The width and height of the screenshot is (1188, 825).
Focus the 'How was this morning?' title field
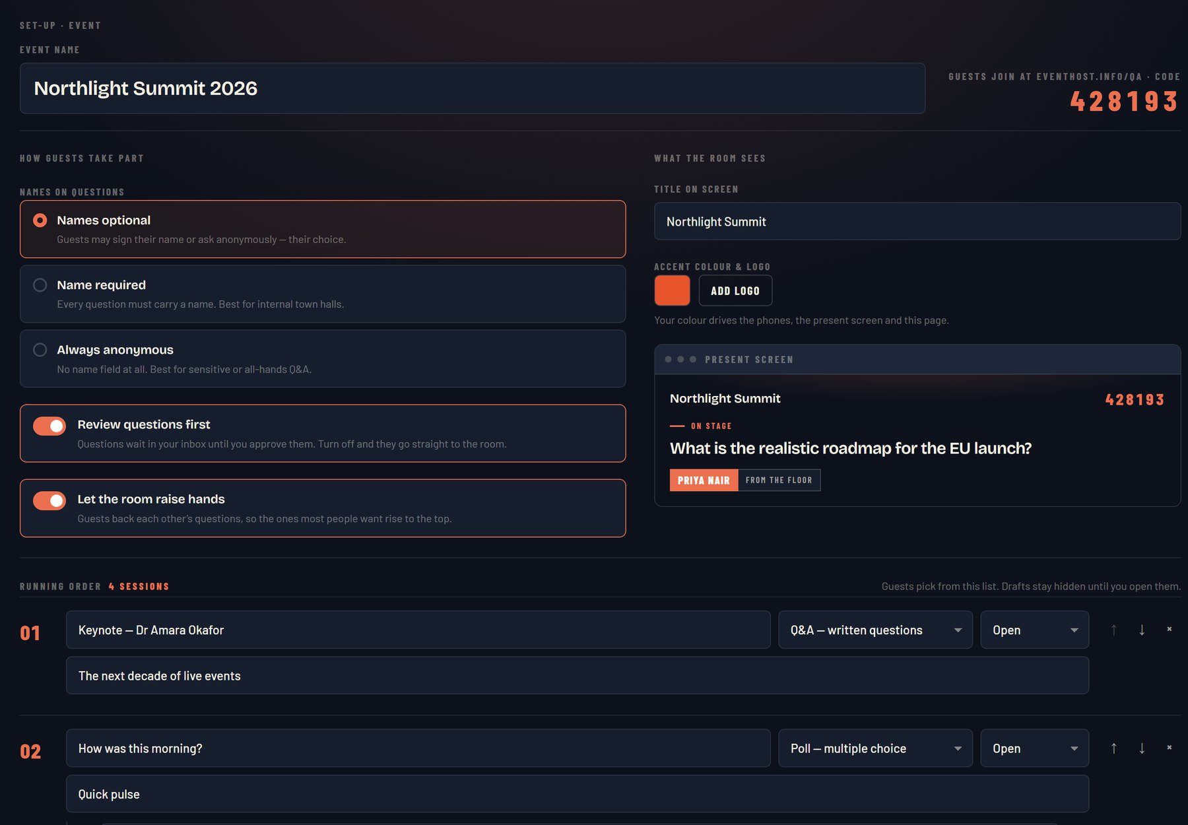(418, 748)
